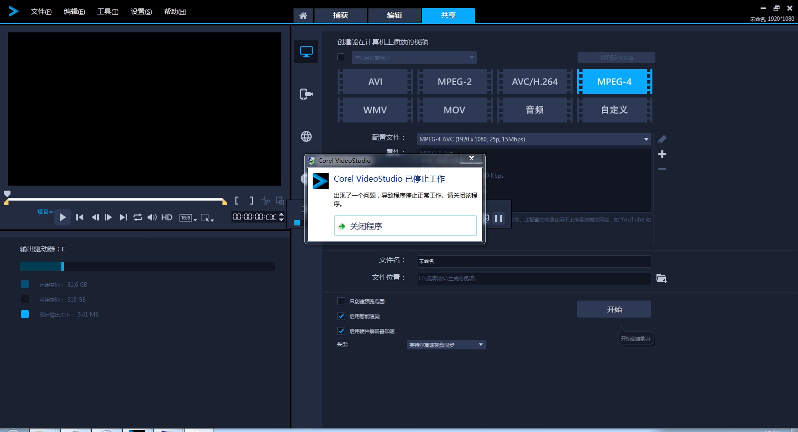
Task: Click the enlarge preview window icon
Action: point(280,201)
